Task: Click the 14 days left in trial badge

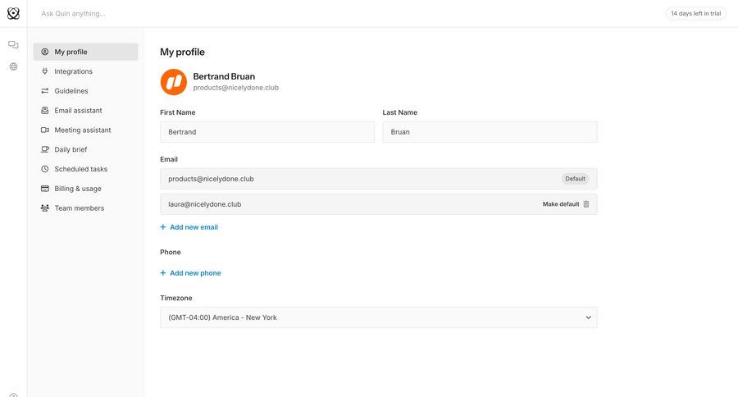Action: click(x=695, y=13)
